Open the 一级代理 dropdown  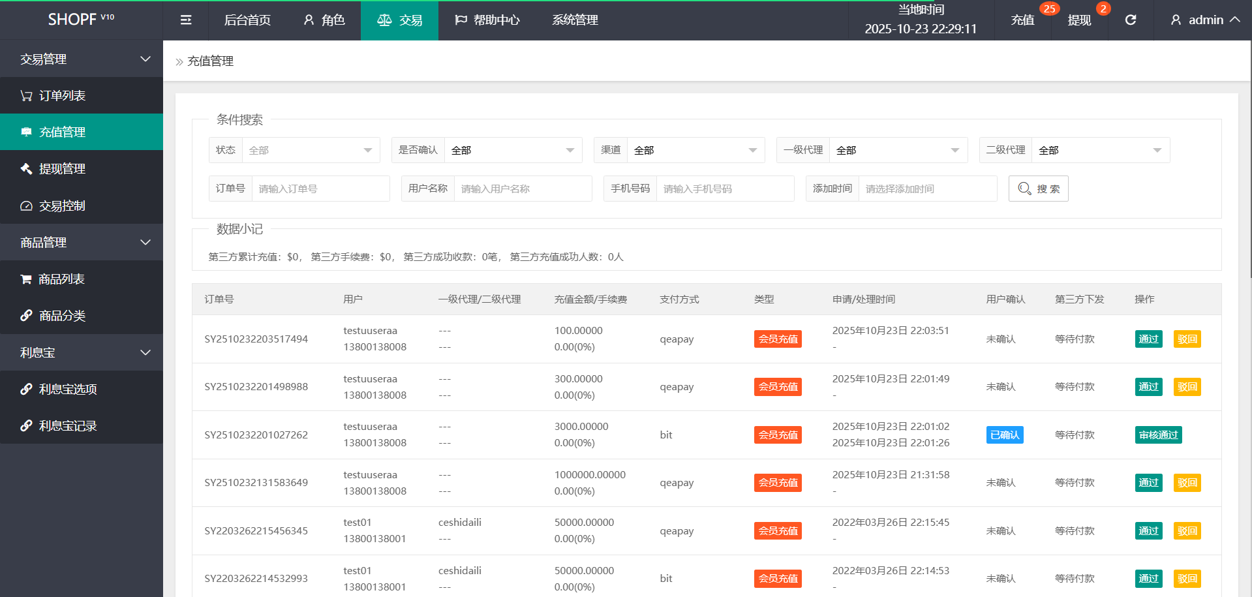pos(898,150)
